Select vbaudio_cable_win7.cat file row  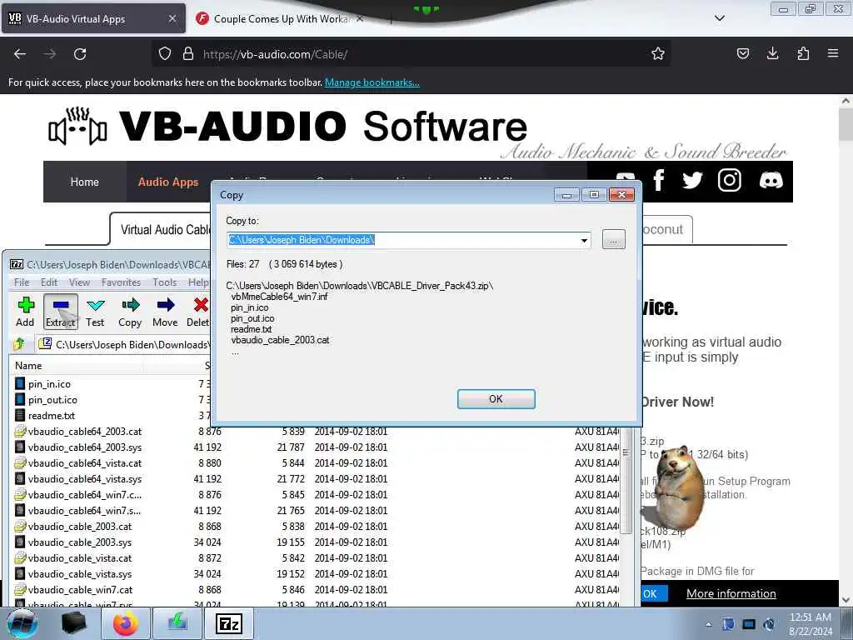coord(316,589)
